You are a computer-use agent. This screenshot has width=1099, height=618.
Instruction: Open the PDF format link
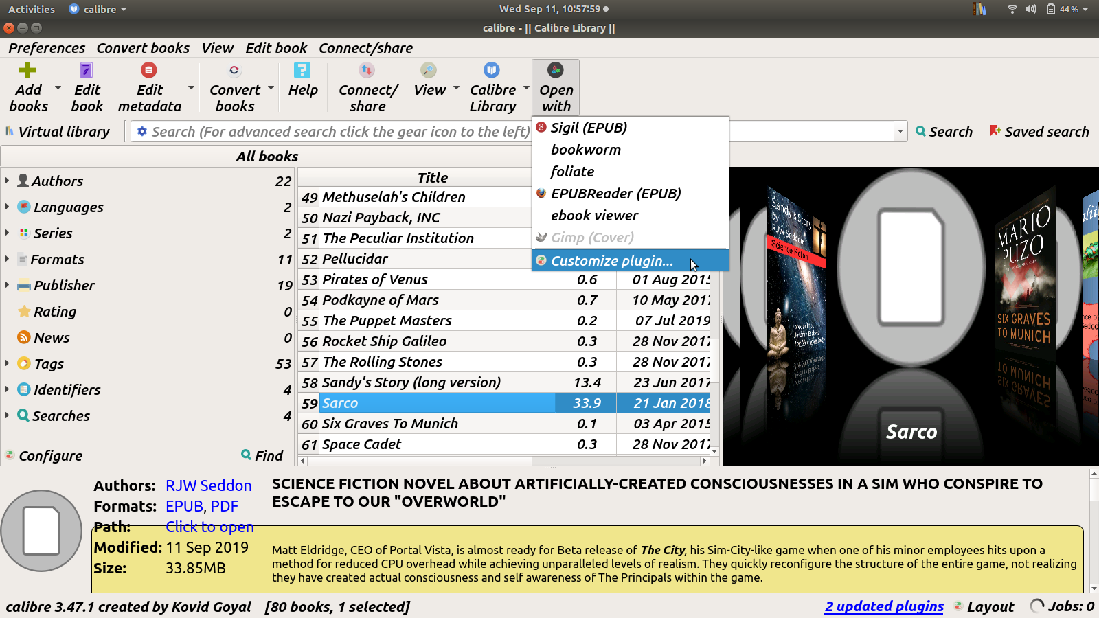tap(225, 506)
